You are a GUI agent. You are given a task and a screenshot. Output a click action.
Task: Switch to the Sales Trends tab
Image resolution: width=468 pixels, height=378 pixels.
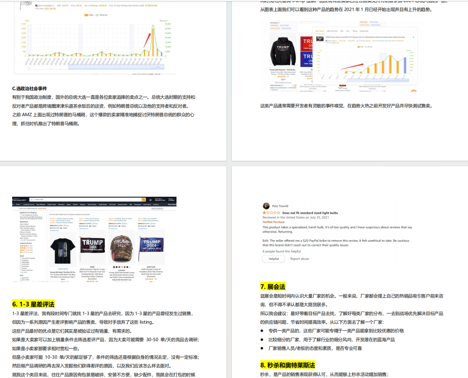pyautogui.click(x=319, y=31)
